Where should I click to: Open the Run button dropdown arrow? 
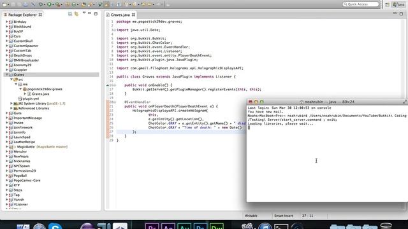click(x=53, y=4)
